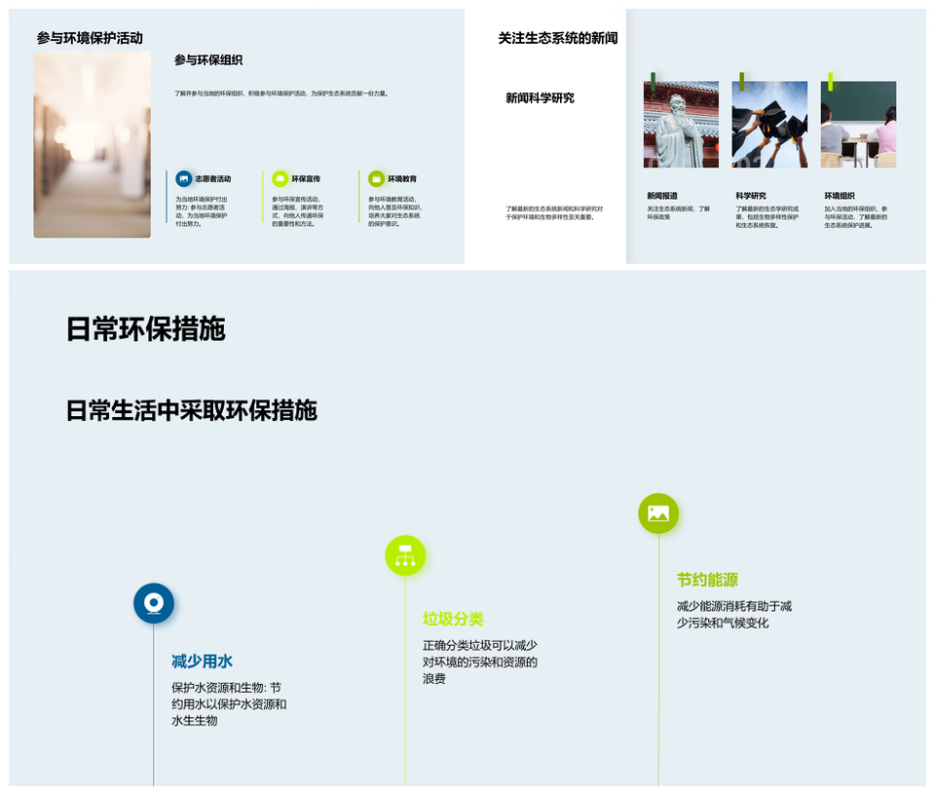
Task: Click the 垃圾分类 heading
Action: [x=453, y=619]
